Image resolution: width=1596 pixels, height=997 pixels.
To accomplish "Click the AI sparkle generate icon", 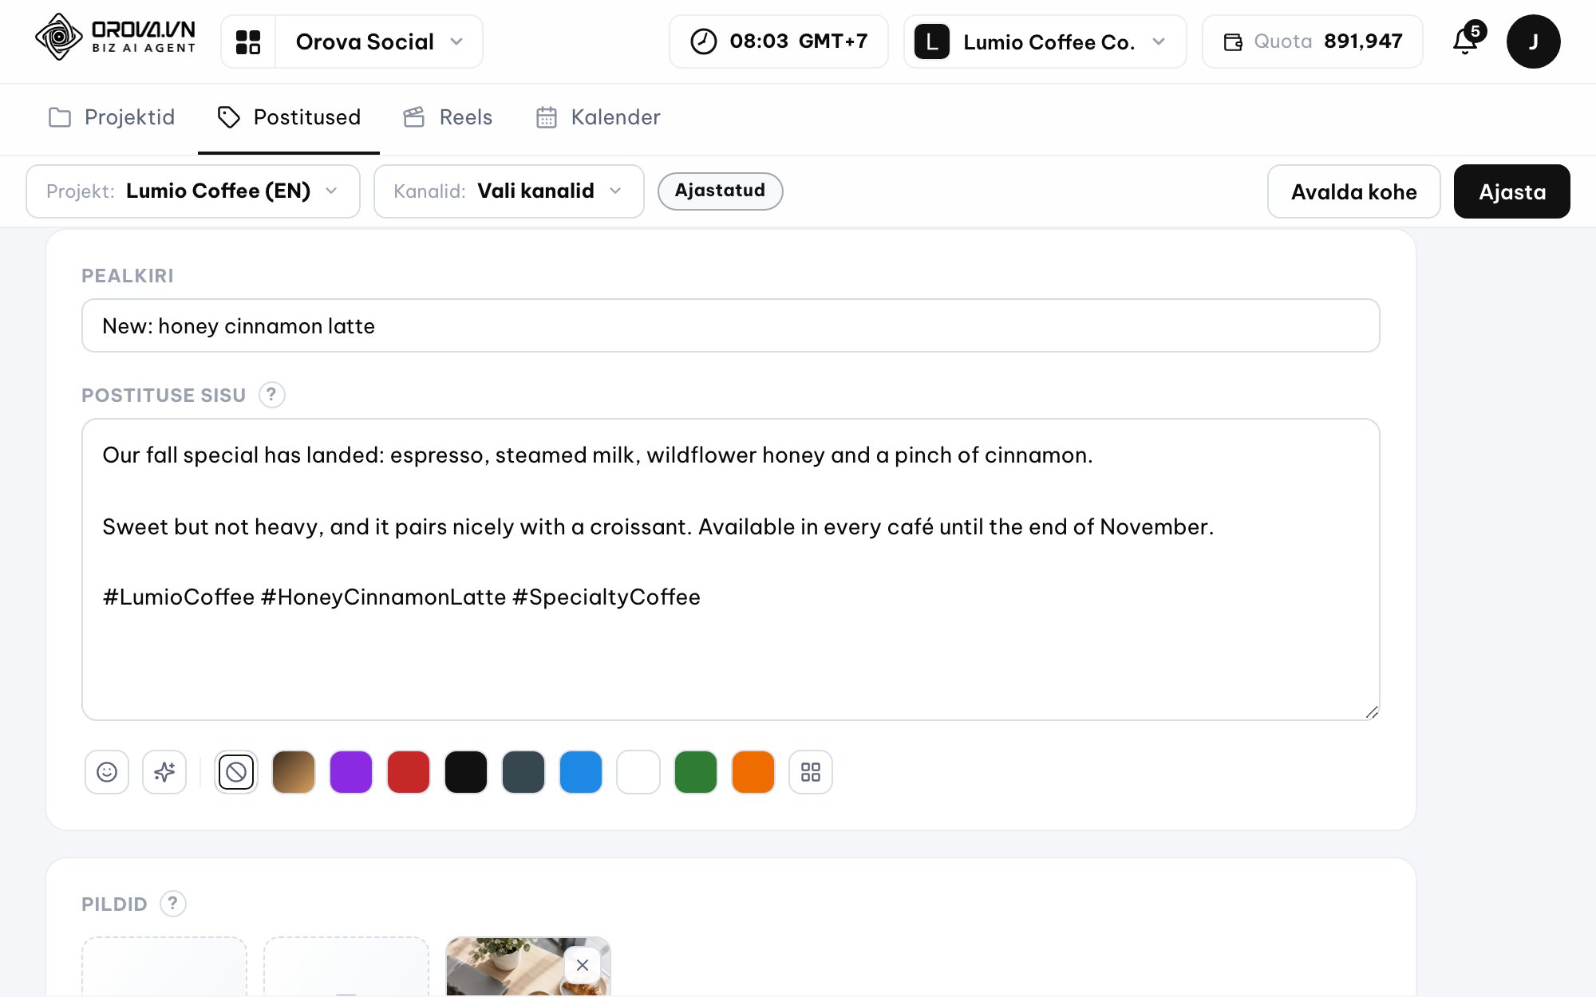I will (164, 772).
